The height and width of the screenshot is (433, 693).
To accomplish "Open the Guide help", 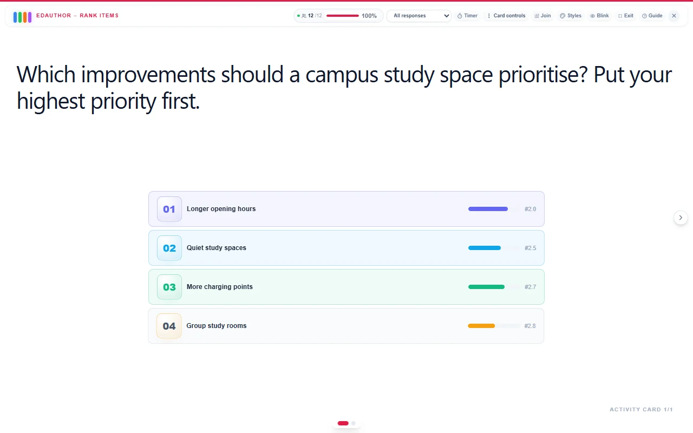I will point(652,16).
